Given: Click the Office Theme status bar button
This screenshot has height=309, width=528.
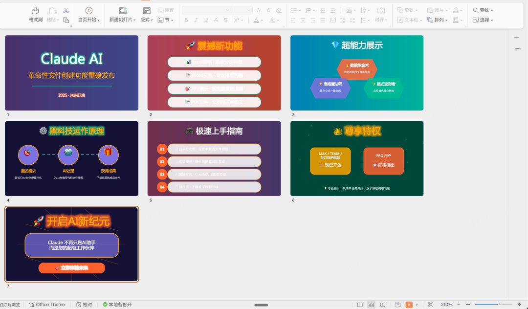Looking at the screenshot, I should tap(47, 305).
